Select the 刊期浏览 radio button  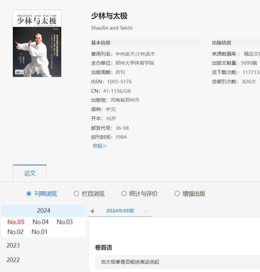(x=29, y=194)
